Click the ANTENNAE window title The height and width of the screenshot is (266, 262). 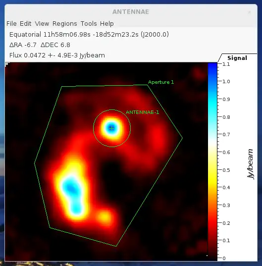(131, 12)
